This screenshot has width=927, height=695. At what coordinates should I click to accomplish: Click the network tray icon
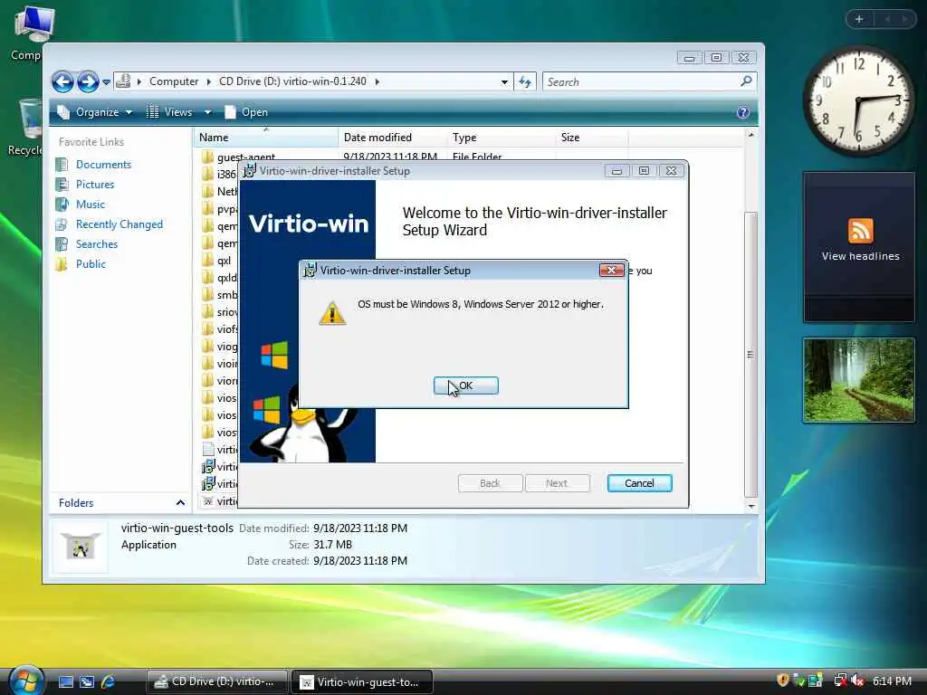click(840, 681)
